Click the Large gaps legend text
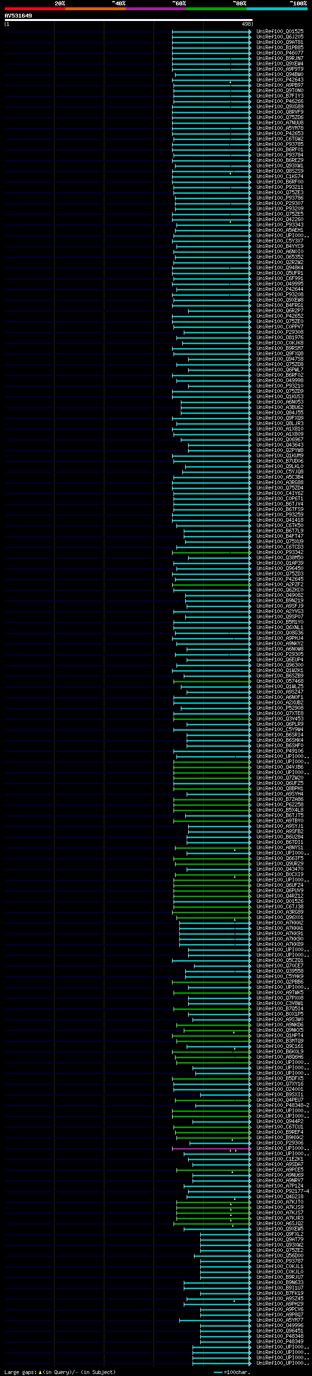312x1376 pixels. pos(60,1372)
